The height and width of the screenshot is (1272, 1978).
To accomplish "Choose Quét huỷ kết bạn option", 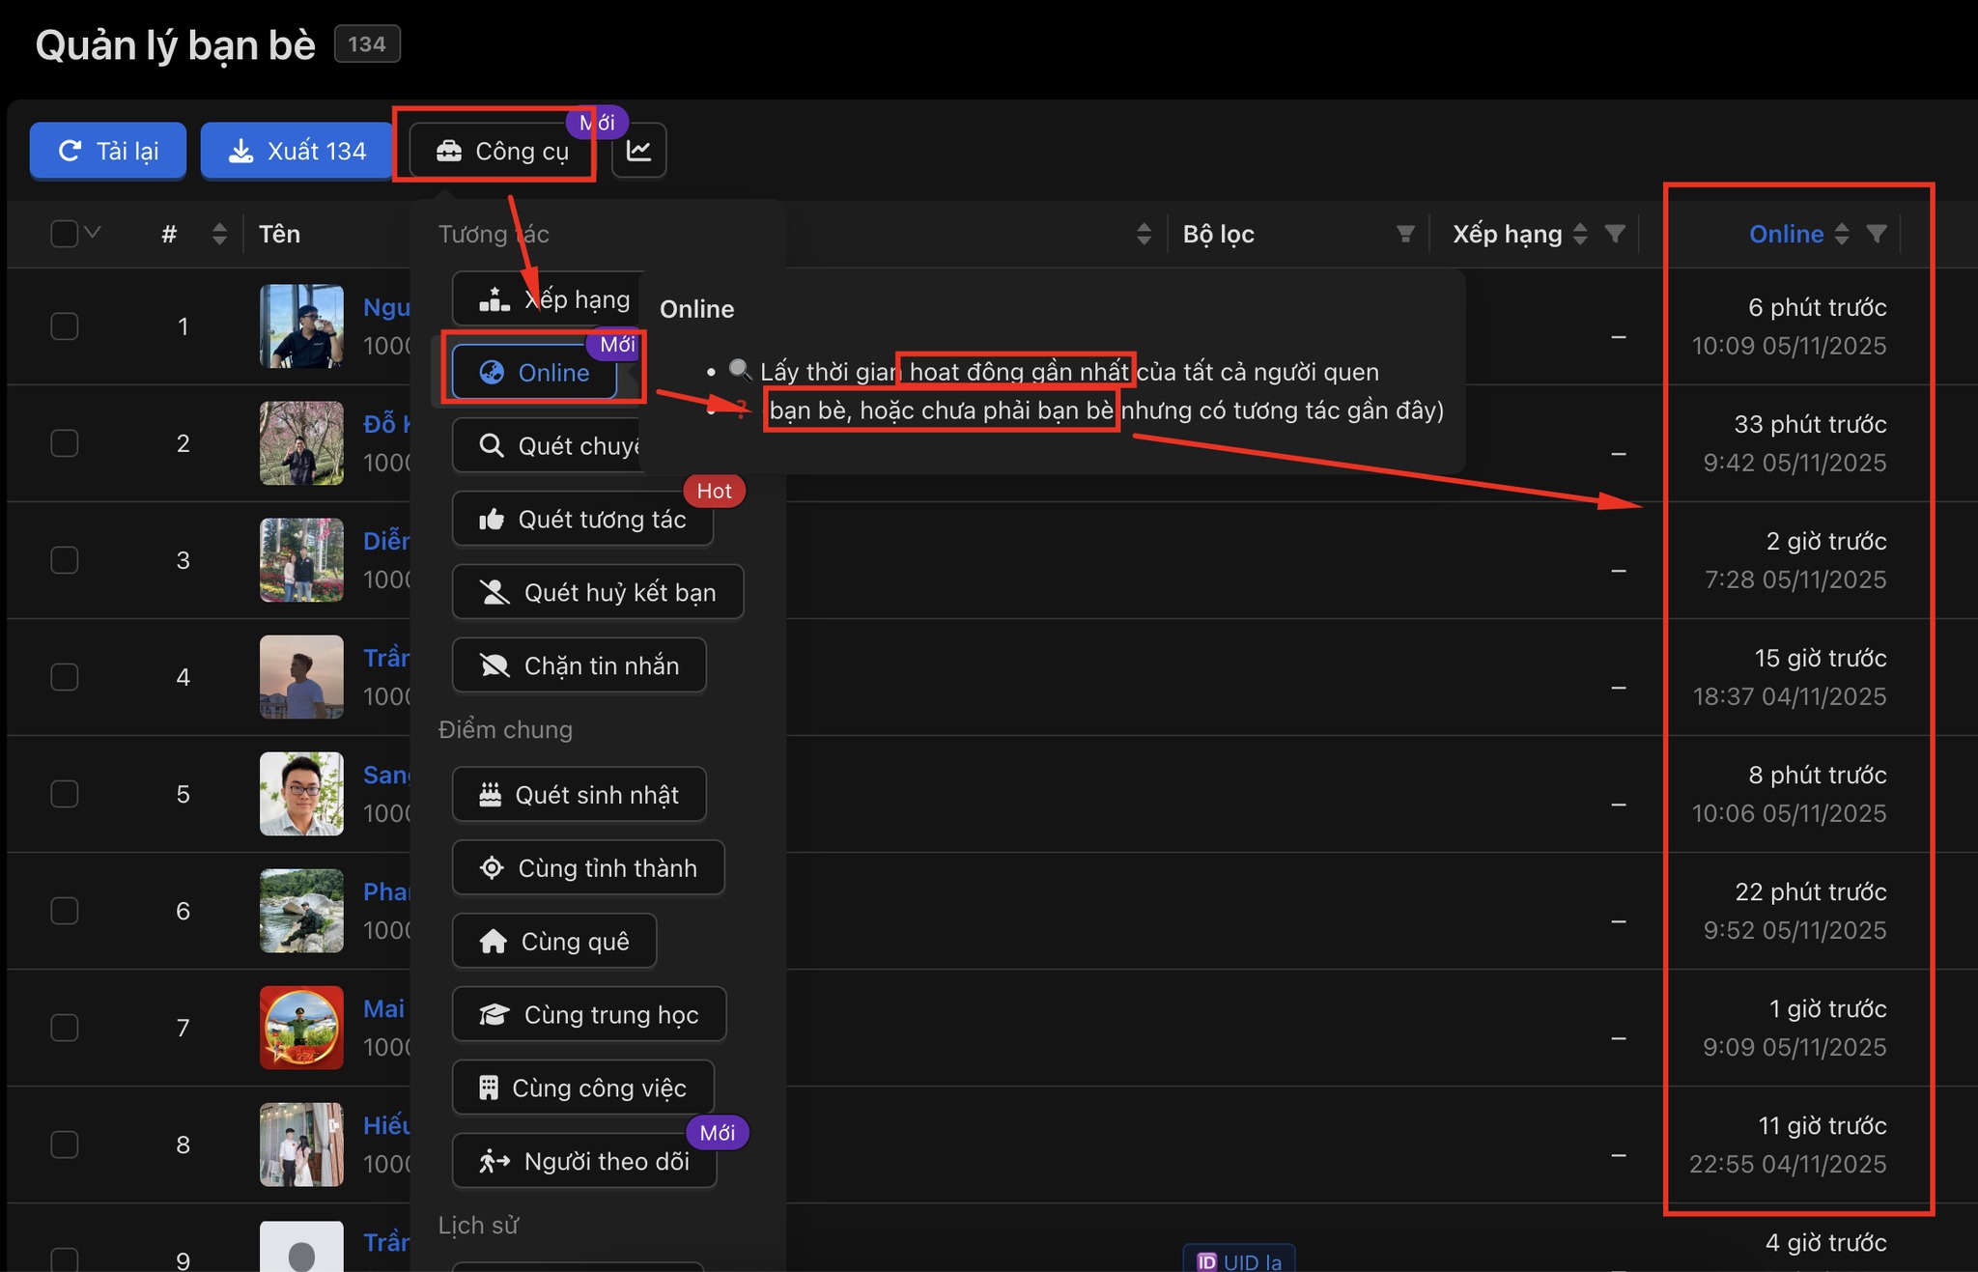I will (598, 592).
